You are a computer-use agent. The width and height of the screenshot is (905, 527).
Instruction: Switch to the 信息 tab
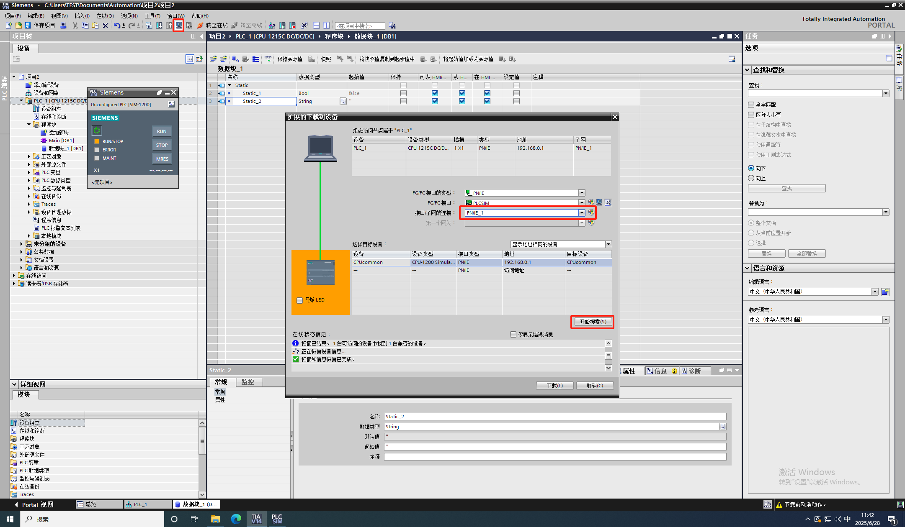click(662, 371)
